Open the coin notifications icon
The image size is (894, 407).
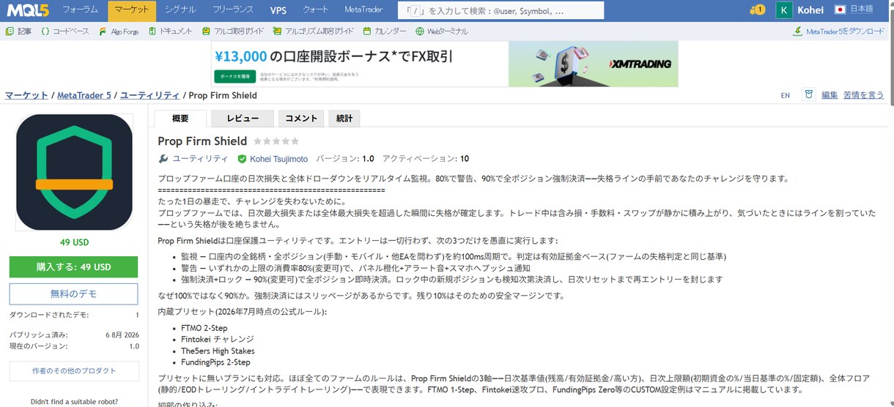(757, 10)
